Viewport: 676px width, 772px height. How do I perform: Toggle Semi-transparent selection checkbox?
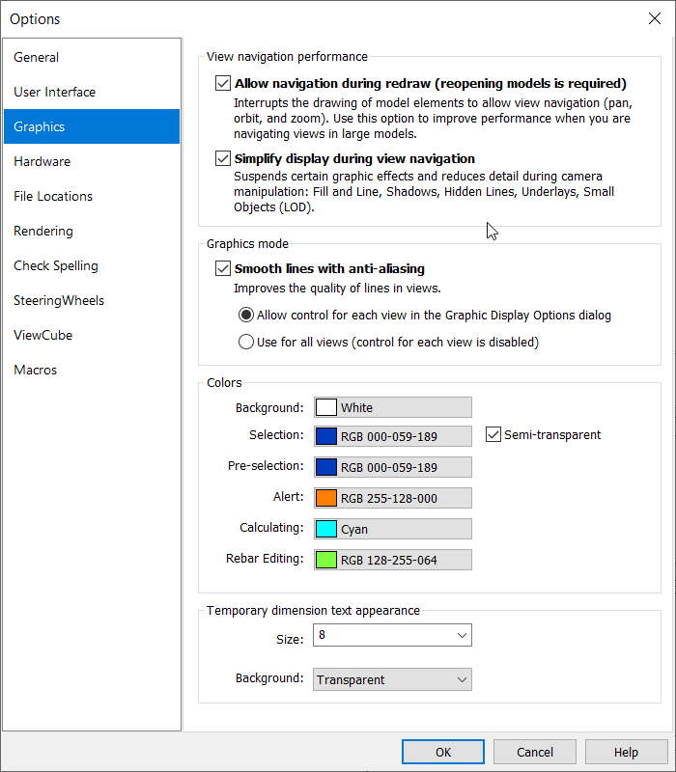(x=493, y=435)
